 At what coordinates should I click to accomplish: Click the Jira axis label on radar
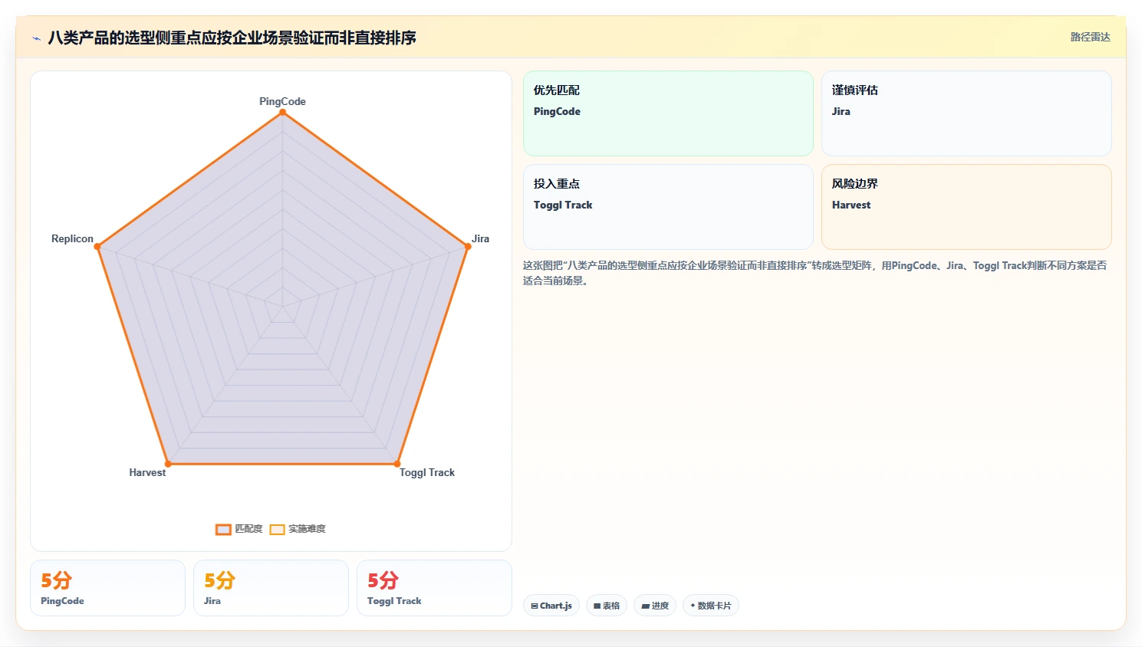click(480, 238)
